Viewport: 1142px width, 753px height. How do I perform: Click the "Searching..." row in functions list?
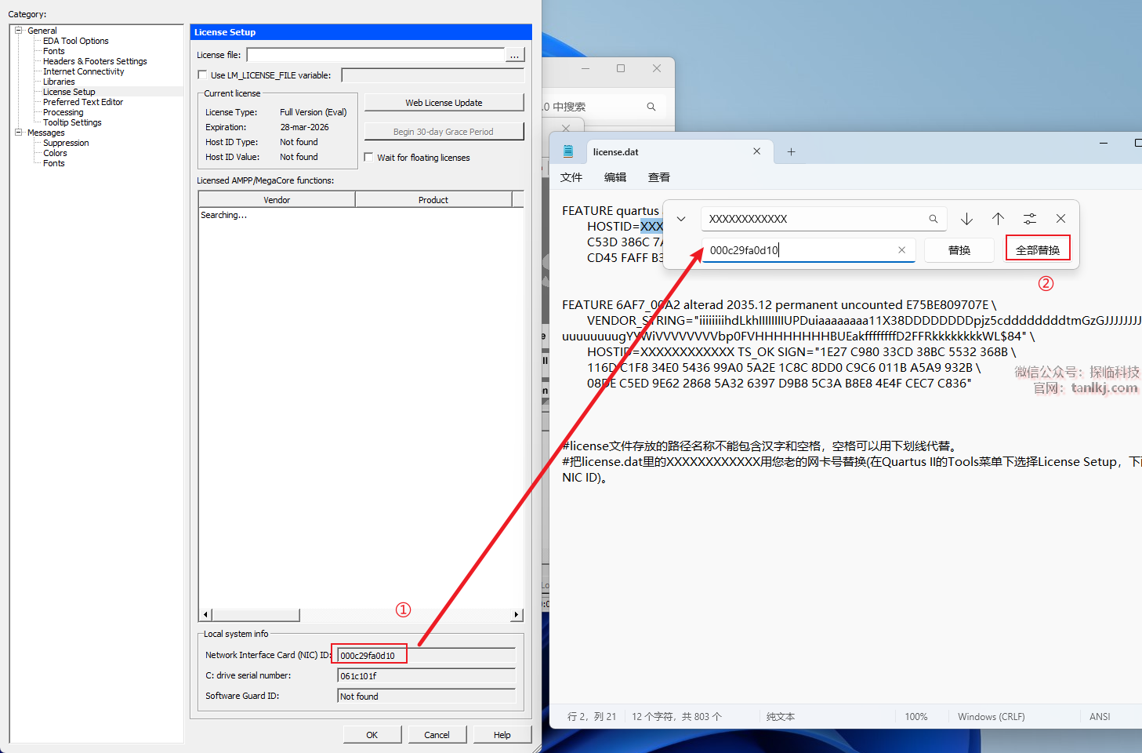pyautogui.click(x=223, y=215)
